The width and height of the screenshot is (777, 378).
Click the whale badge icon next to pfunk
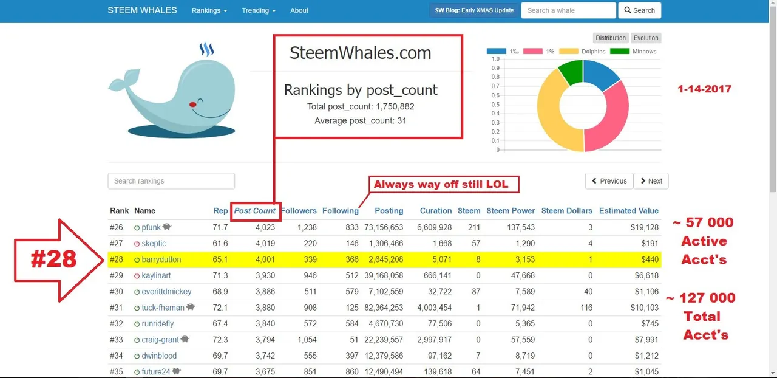point(167,227)
